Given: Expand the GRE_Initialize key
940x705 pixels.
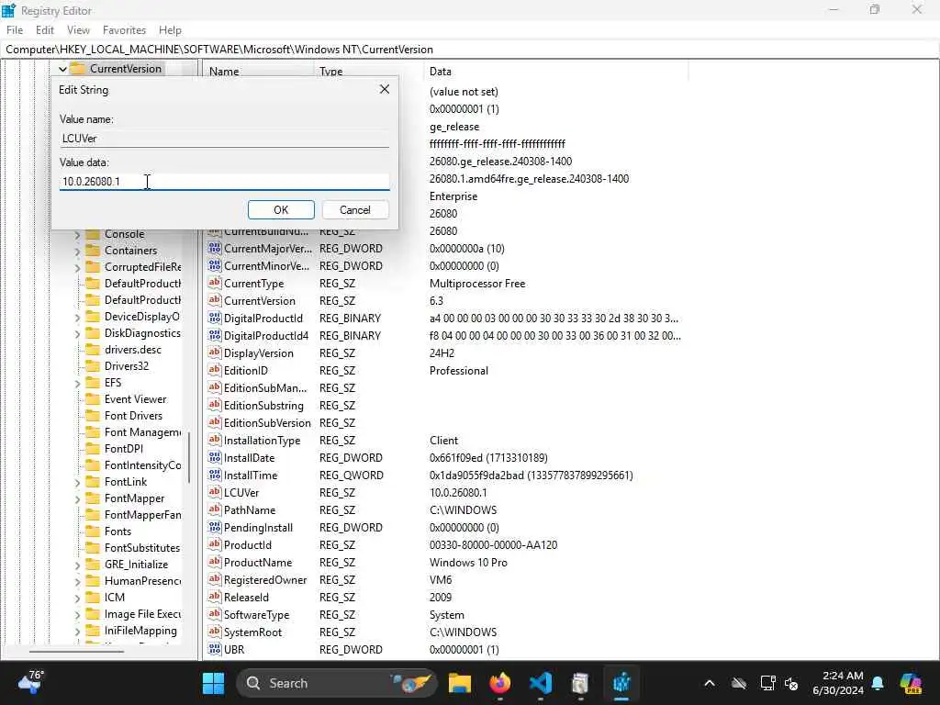Looking at the screenshot, I should coord(77,565).
